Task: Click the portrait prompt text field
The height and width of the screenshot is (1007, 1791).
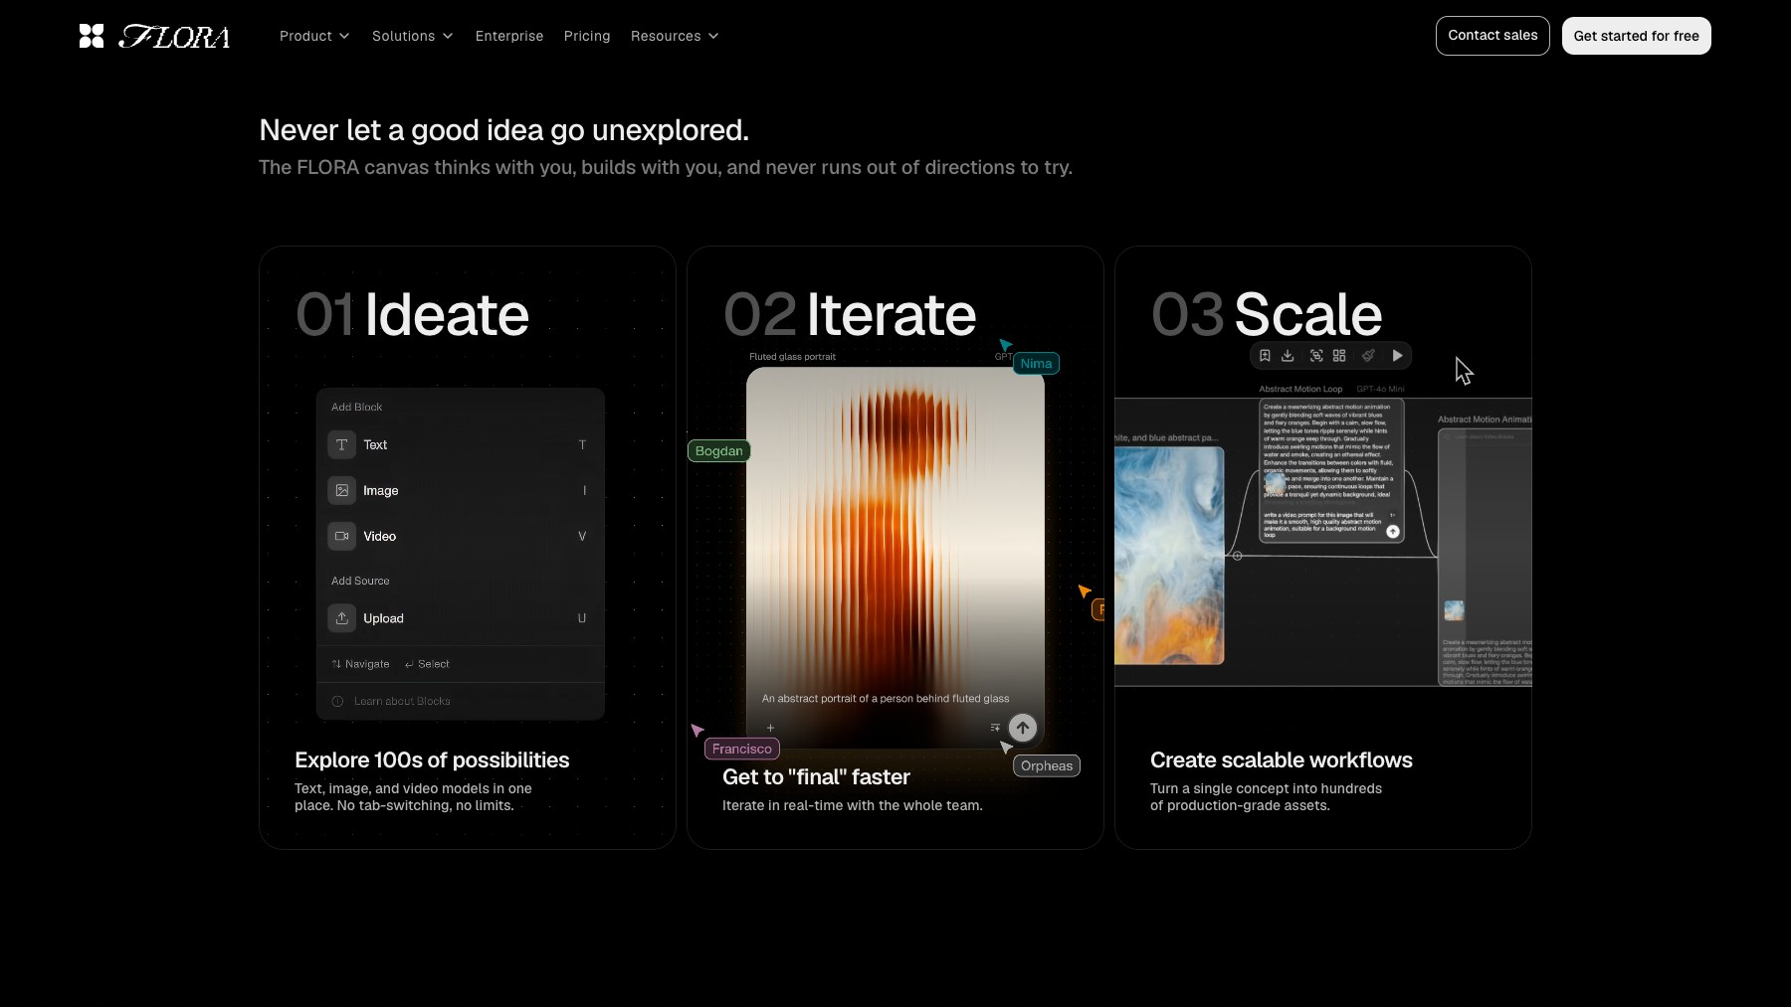Action: (886, 699)
